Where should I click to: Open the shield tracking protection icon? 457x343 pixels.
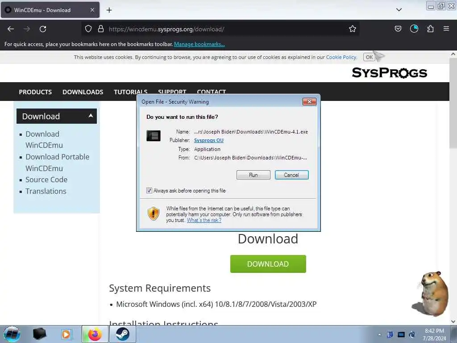[88, 29]
